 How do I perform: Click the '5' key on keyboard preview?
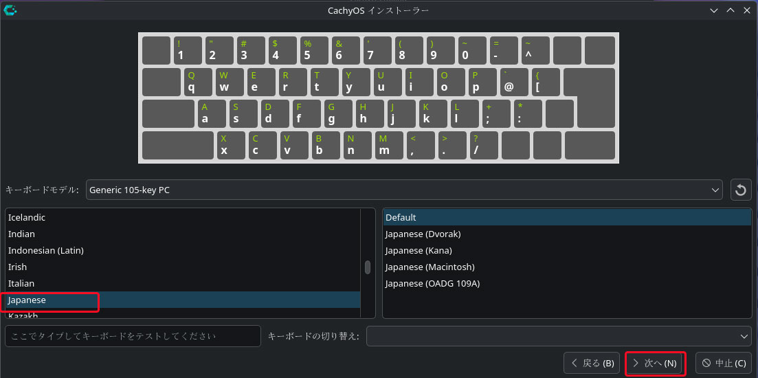click(314, 50)
